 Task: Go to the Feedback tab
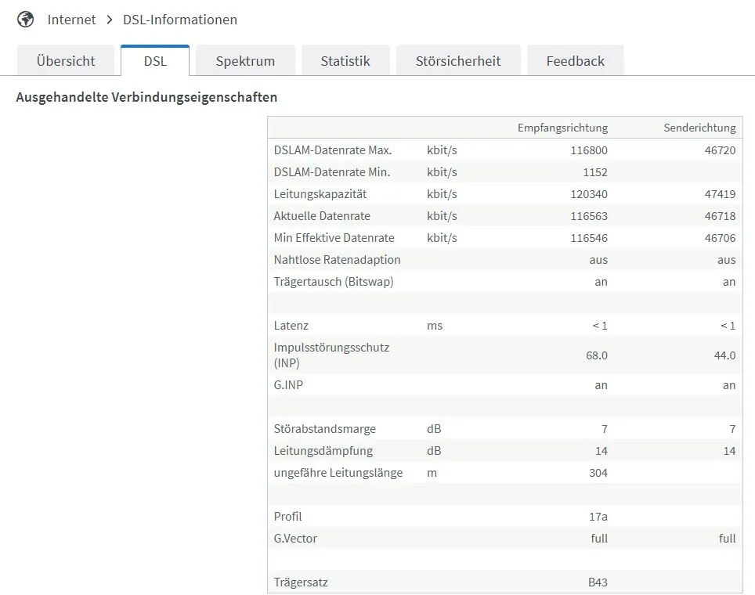(576, 61)
